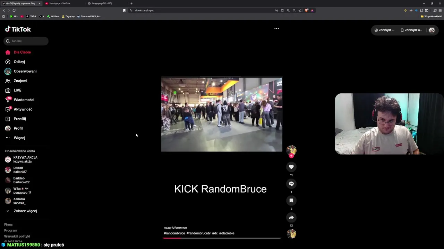Open the browser extensions puzzle icon
444x249 pixels.
(x=421, y=10)
